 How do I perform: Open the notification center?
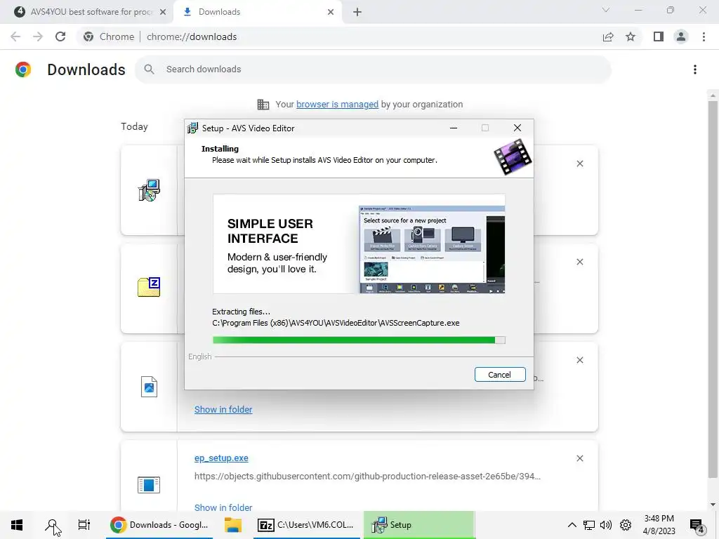697,526
